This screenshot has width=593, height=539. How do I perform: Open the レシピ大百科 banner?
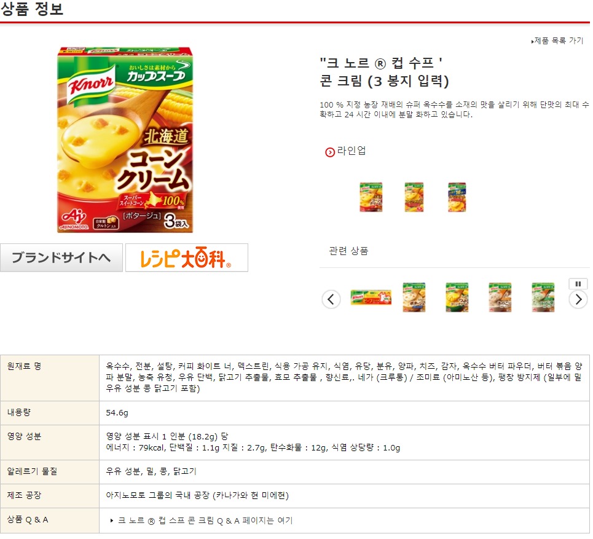tap(187, 259)
